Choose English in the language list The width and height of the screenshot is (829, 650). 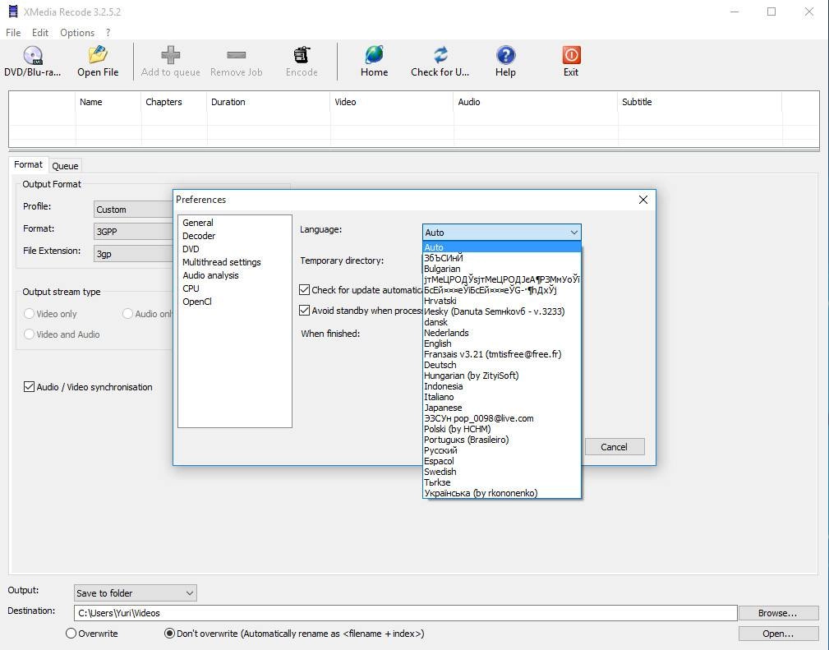[x=502, y=343]
